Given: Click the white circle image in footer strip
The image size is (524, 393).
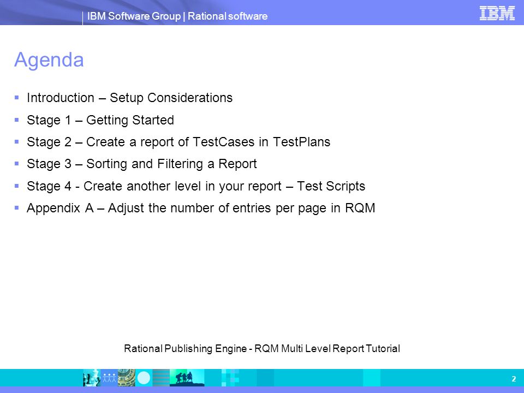Looking at the screenshot, I should point(144,378).
